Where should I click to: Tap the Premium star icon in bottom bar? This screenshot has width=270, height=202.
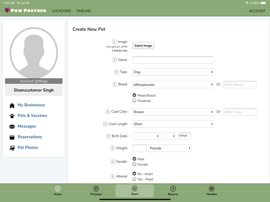coord(96,189)
